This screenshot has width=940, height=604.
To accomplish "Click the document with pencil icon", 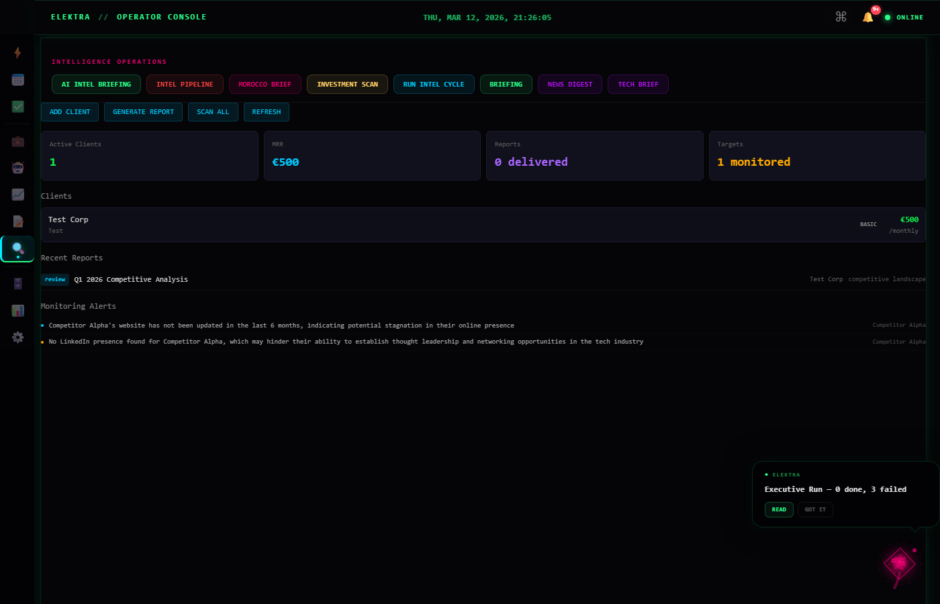I will [17, 221].
